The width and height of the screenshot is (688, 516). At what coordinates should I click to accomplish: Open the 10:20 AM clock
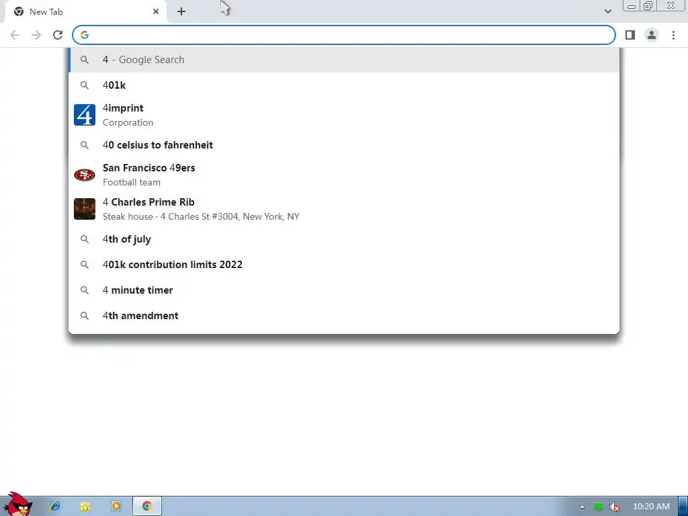coord(651,507)
